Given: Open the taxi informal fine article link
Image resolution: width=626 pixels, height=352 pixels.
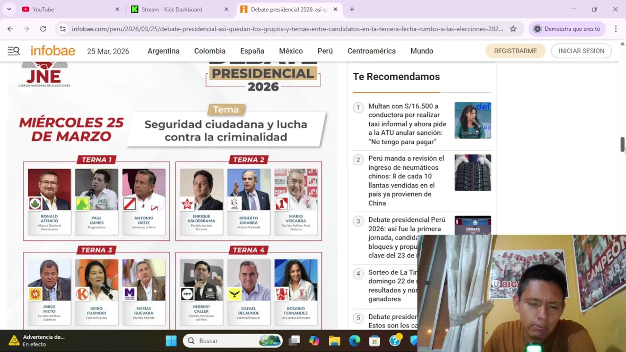Looking at the screenshot, I should 407,124.
